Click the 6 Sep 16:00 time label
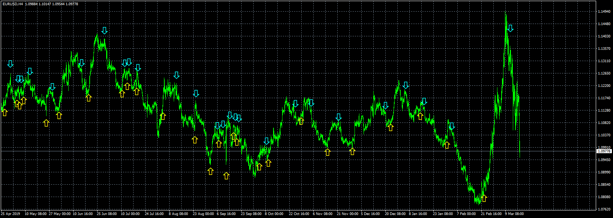The width and height of the screenshot is (613, 218). click(x=226, y=214)
